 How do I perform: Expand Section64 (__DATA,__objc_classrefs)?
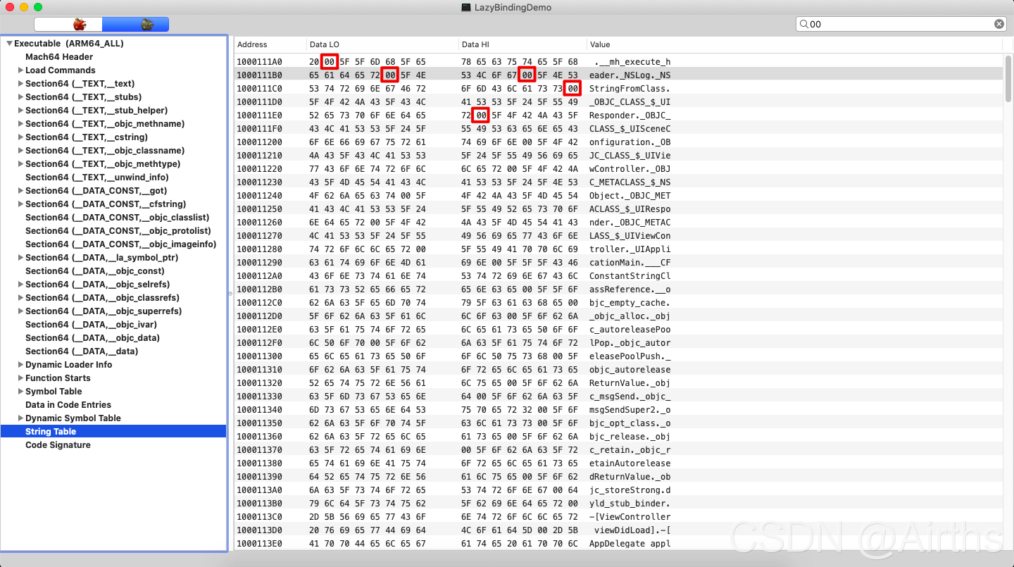click(x=20, y=298)
